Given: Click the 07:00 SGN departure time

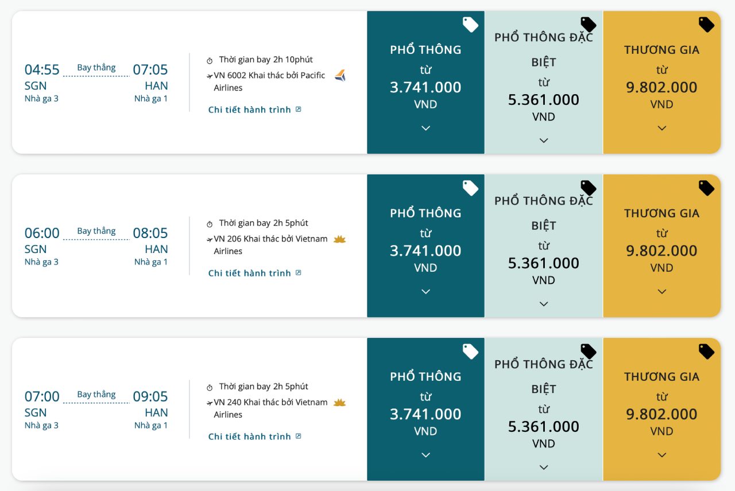Looking at the screenshot, I should tap(42, 396).
